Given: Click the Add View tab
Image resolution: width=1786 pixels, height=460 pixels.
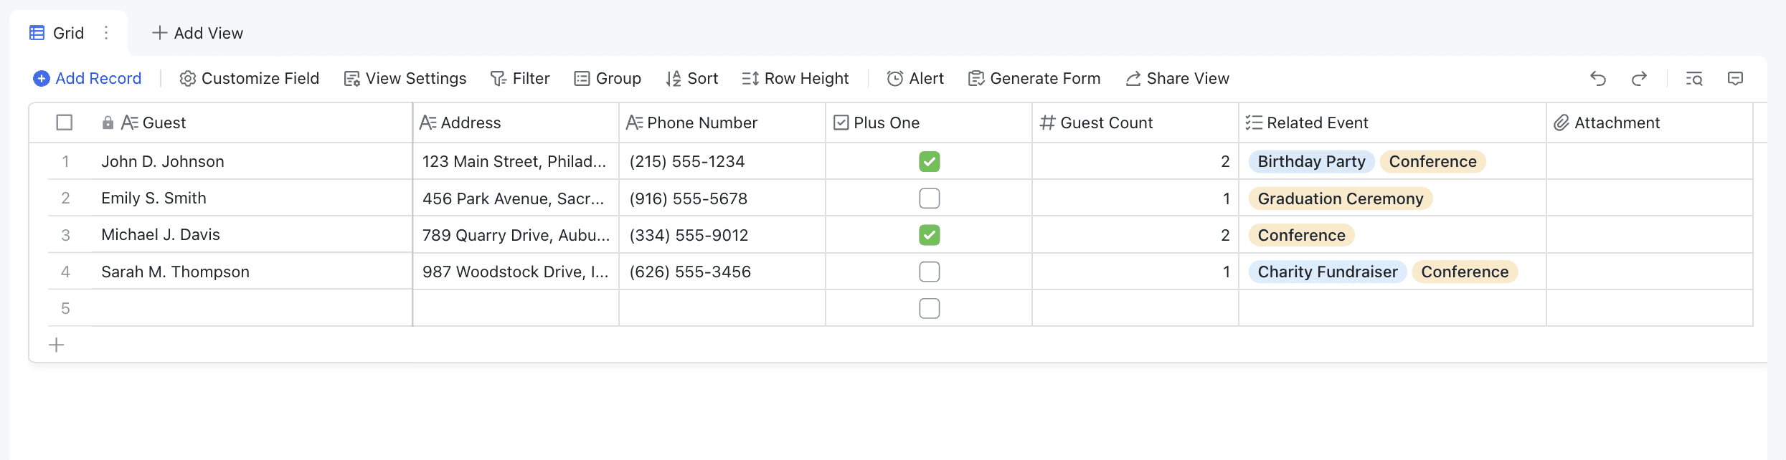Looking at the screenshot, I should tap(197, 33).
